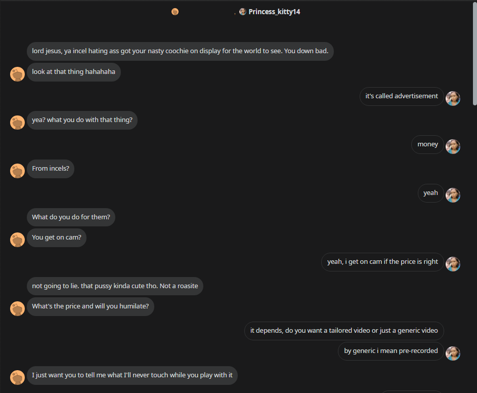Click the avatar beside "by generic i mean pre-recorded"
This screenshot has height=393, width=477.
point(453,353)
